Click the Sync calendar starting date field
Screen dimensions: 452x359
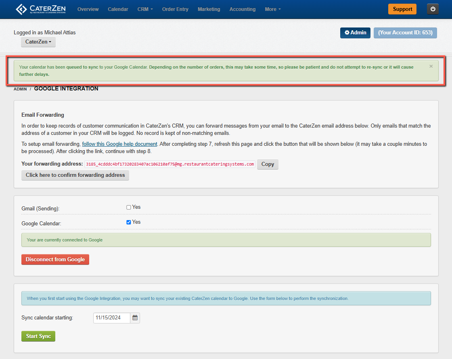point(112,318)
